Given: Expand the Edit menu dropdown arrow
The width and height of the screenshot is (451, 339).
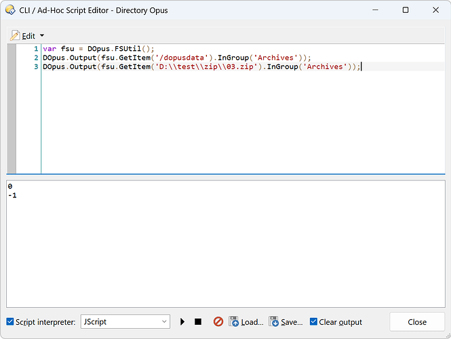Looking at the screenshot, I should click(42, 35).
